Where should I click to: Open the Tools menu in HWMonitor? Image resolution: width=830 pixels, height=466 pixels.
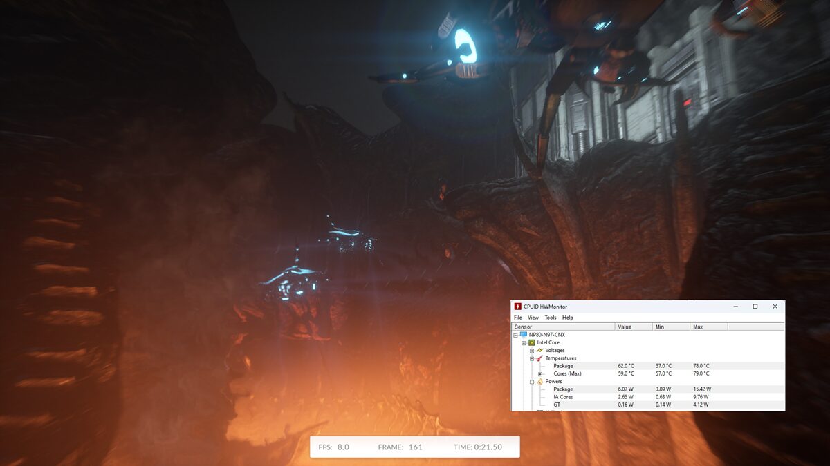551,318
